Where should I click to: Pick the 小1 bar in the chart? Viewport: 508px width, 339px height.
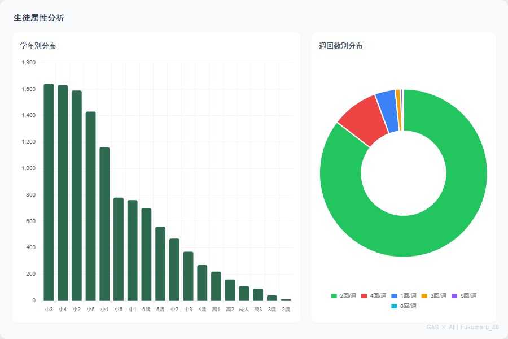104,224
